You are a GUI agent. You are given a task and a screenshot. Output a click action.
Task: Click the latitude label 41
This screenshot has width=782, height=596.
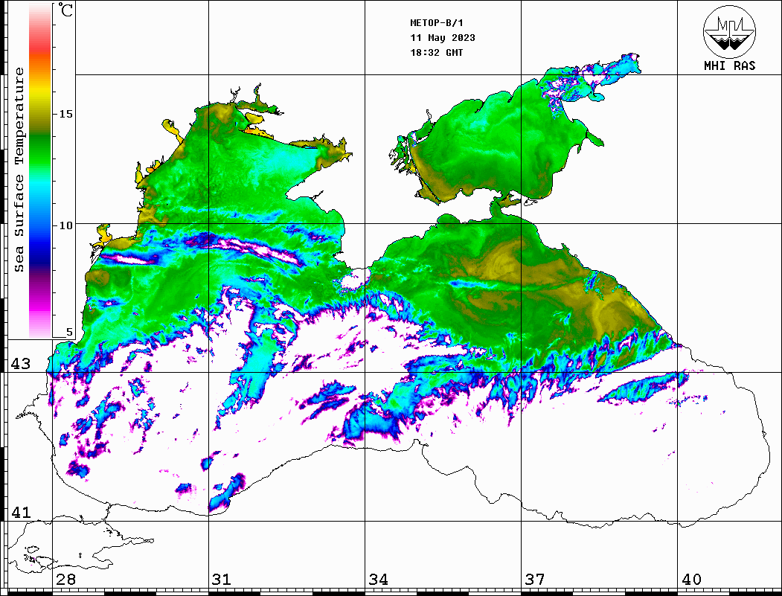21,512
